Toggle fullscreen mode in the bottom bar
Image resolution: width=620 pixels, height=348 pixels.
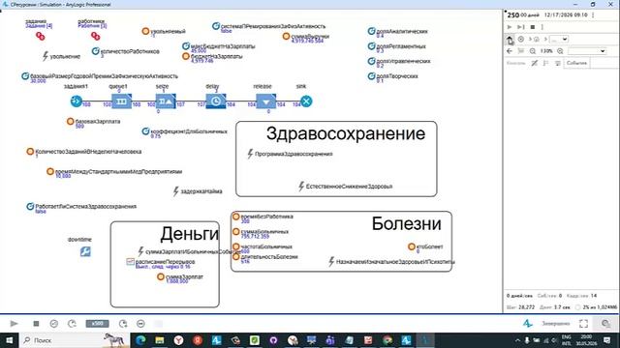point(583,324)
